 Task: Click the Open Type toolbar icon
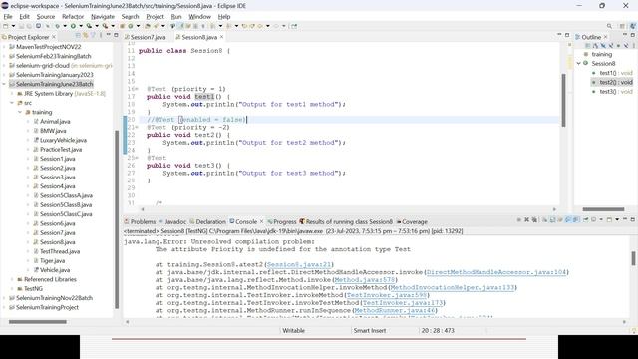[x=148, y=26]
